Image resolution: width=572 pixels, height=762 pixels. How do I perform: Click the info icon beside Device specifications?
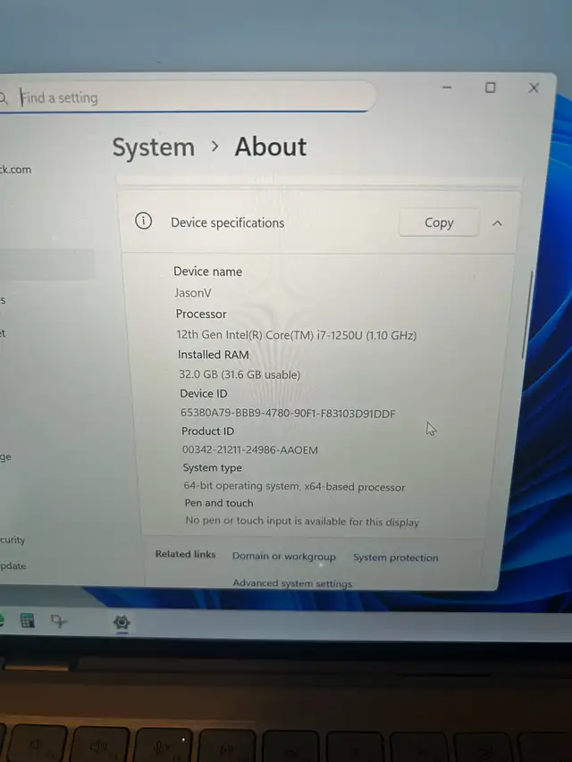click(x=143, y=222)
